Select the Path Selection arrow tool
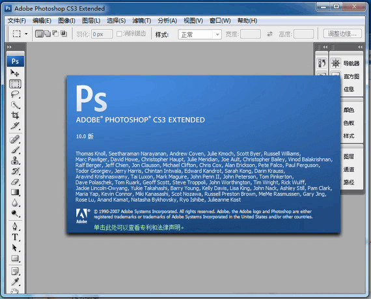This screenshot has width=371, height=299. 15,248
